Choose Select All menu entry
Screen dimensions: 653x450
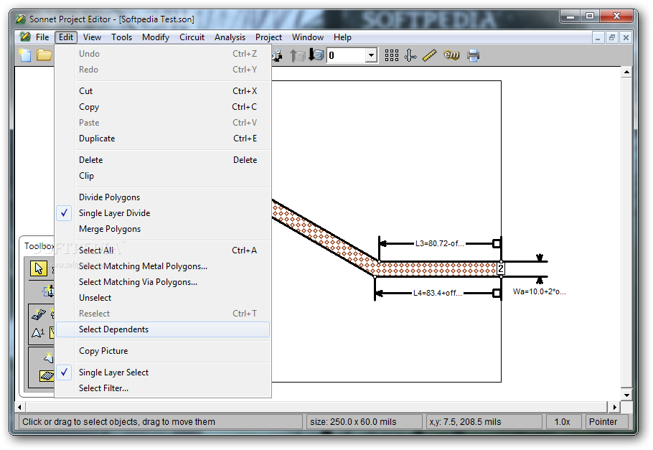click(x=163, y=250)
